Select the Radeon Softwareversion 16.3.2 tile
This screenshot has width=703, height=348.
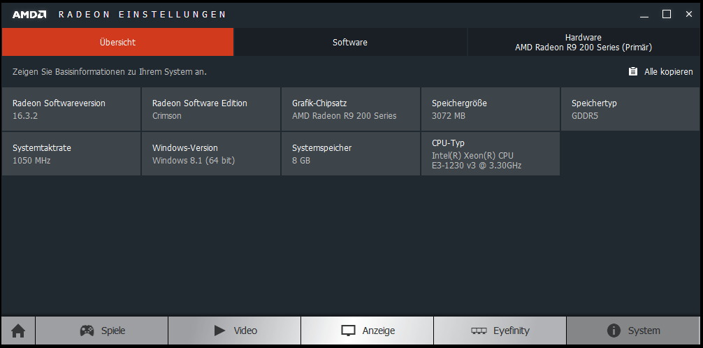pyautogui.click(x=71, y=109)
